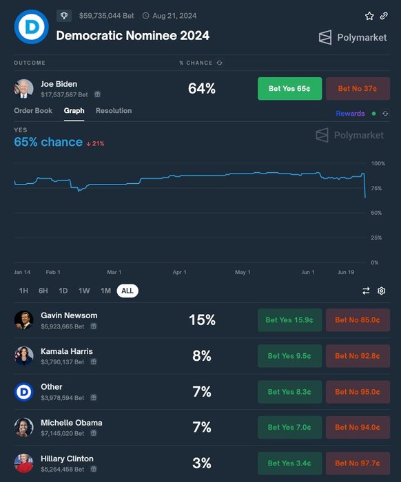Click the trophy icon near bet total
401x482 pixels.
[x=64, y=16]
